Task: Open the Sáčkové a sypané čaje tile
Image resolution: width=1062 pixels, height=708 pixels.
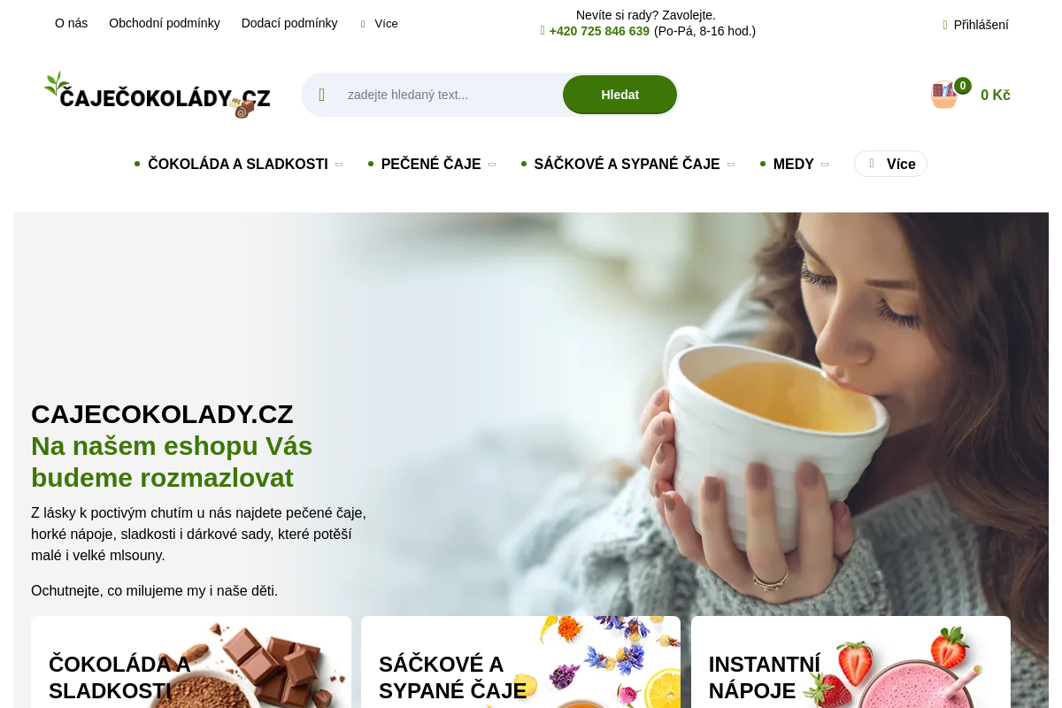Action: point(520,662)
